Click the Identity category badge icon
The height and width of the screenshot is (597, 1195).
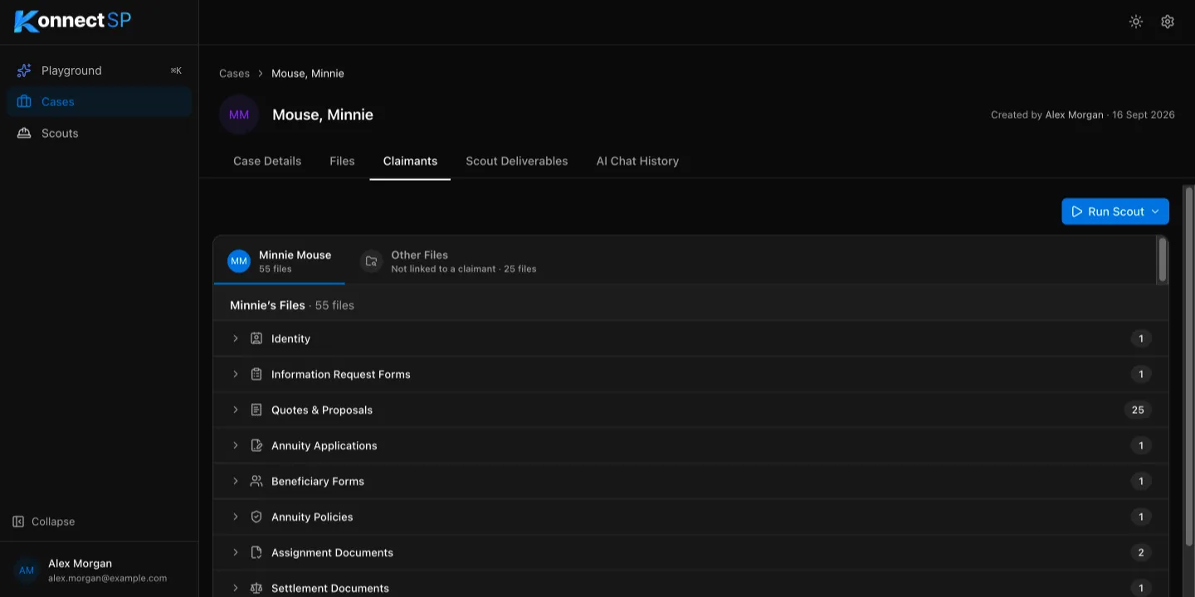[256, 338]
